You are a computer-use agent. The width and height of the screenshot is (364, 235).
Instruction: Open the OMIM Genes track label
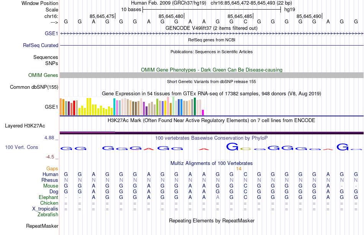pos(43,75)
